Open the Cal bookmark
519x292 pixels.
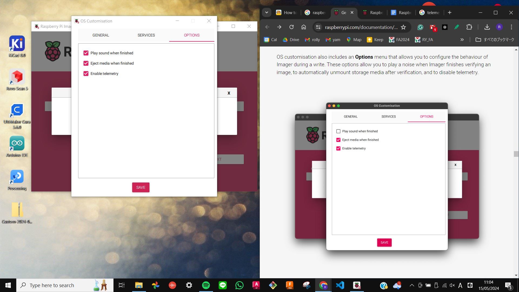(x=270, y=39)
